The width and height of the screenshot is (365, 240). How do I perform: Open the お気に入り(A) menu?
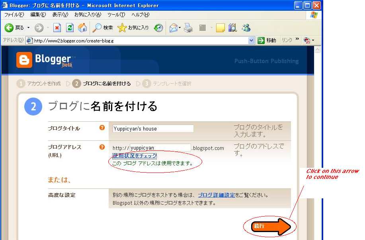point(88,15)
